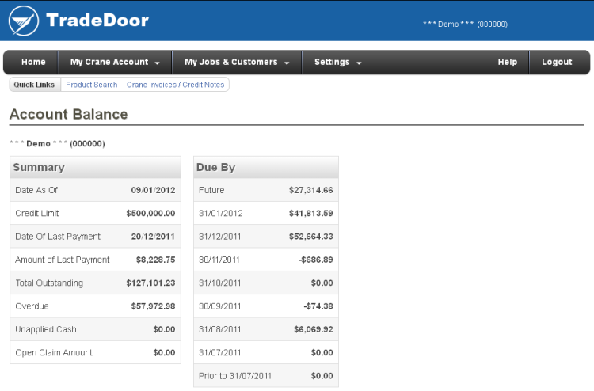
Task: Click the 30/09/2011 amount -$74.38
Action: [318, 306]
